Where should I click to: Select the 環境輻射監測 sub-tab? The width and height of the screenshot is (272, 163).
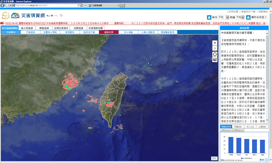pyautogui.click(x=167, y=32)
